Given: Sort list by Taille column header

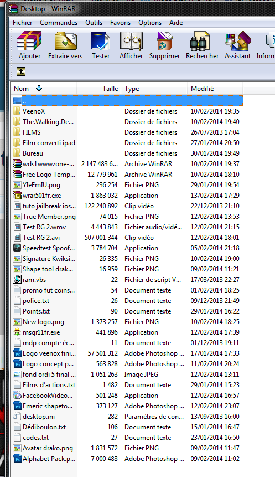Looking at the screenshot, I should click(x=99, y=89).
